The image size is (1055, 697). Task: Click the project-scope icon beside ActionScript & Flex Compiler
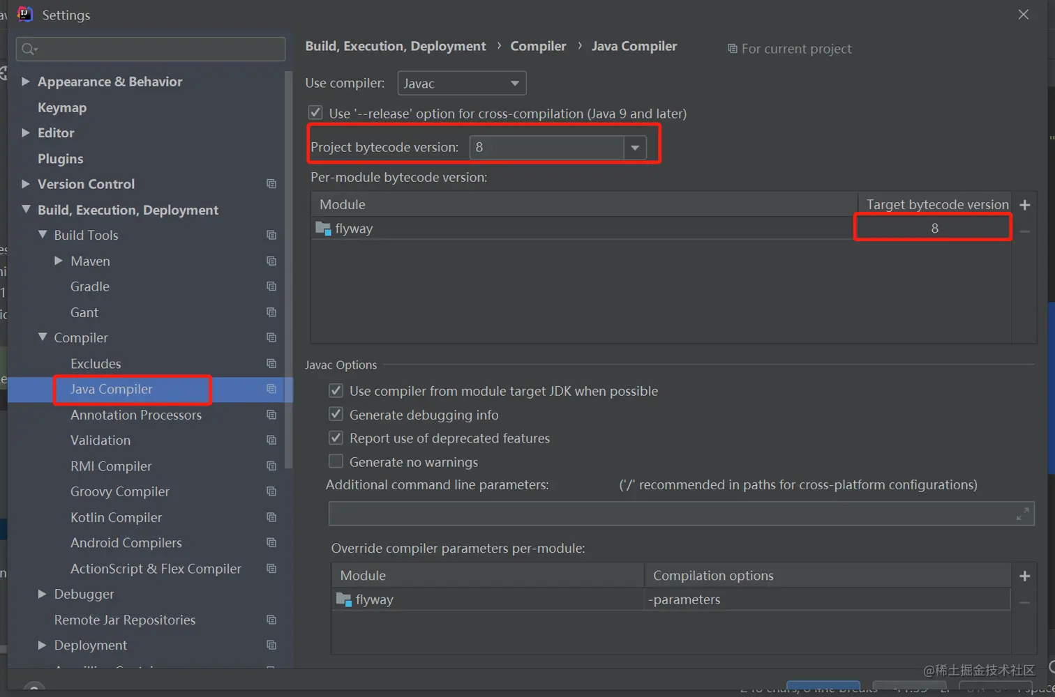[271, 569]
